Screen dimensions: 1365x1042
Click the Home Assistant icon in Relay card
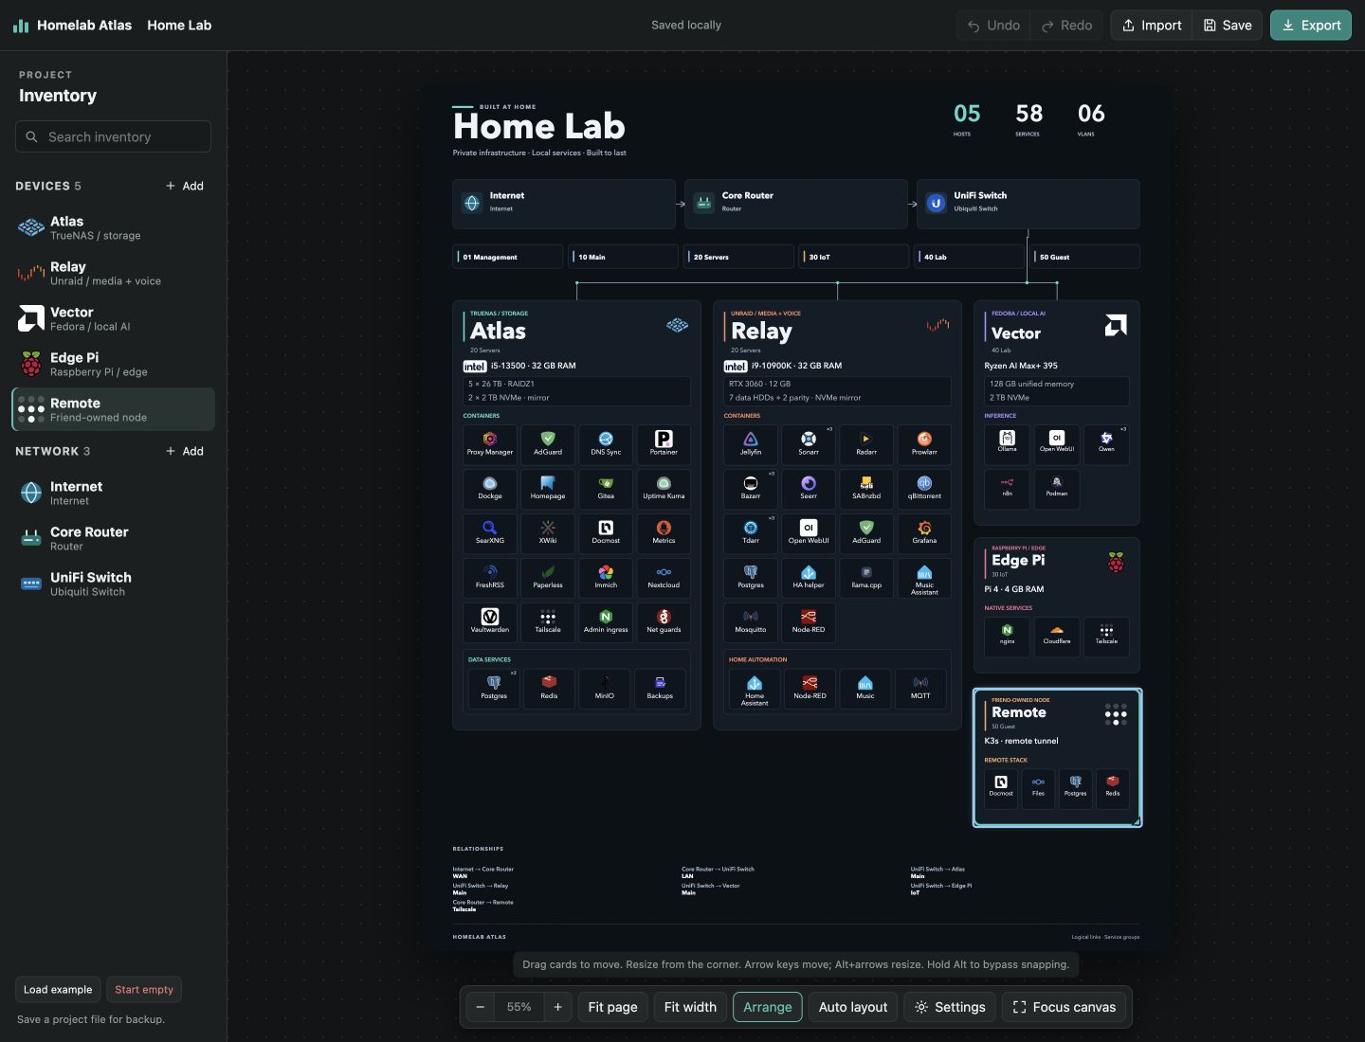755,683
